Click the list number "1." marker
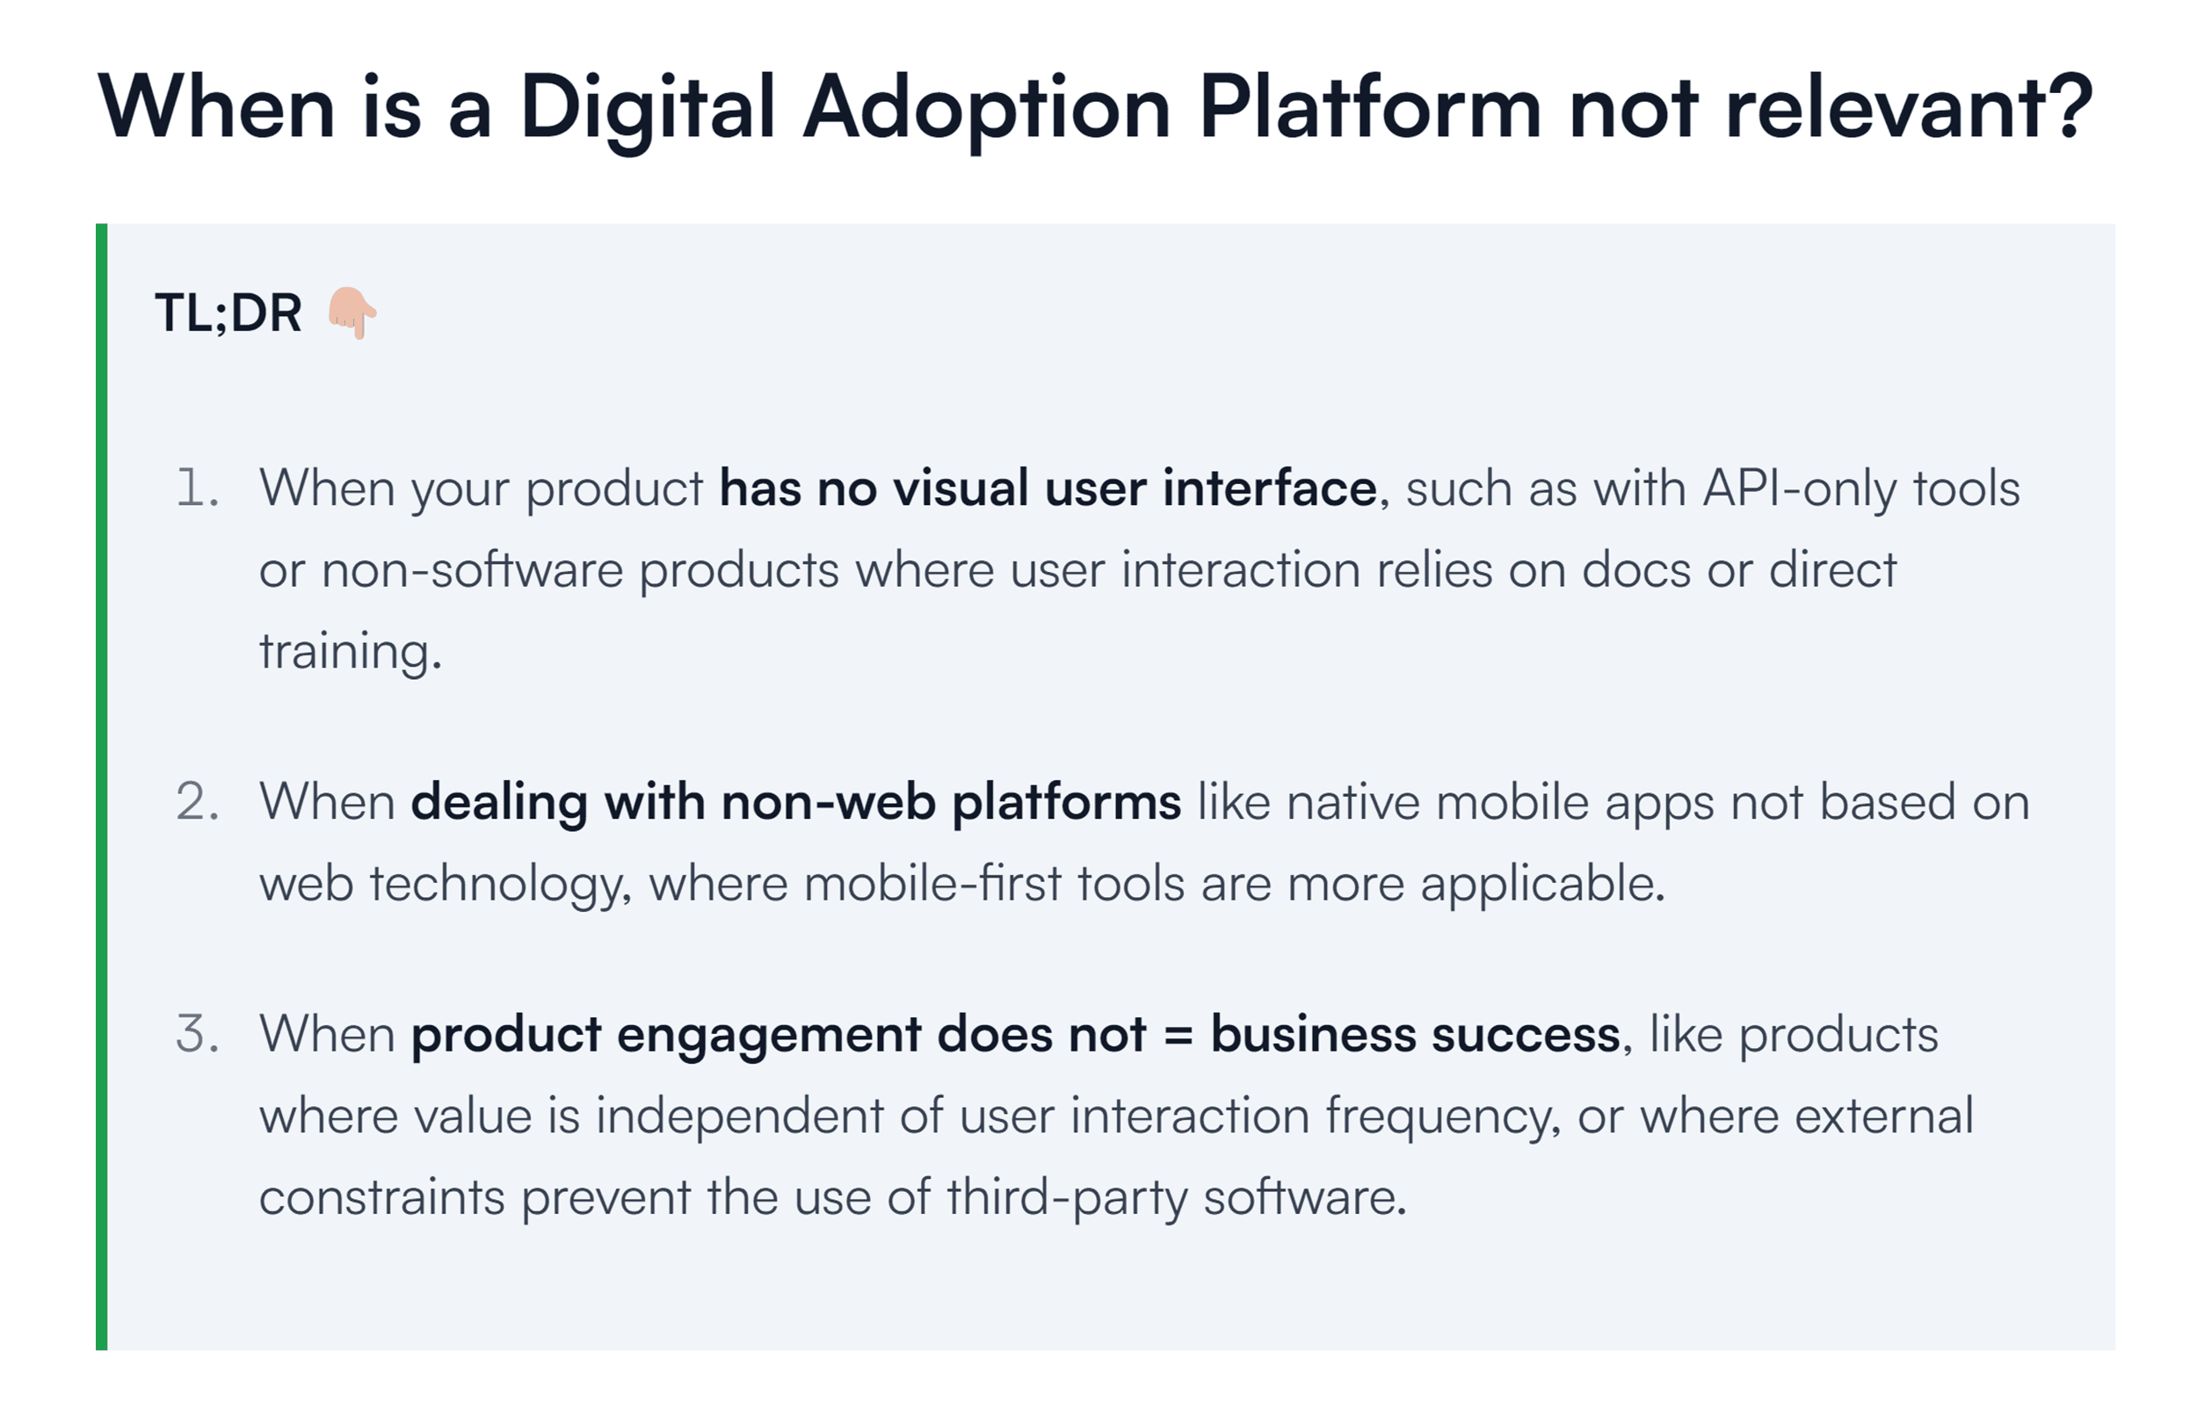This screenshot has width=2197, height=1424. tap(199, 488)
